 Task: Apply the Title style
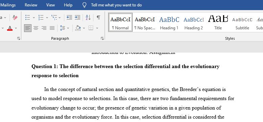tap(218, 22)
